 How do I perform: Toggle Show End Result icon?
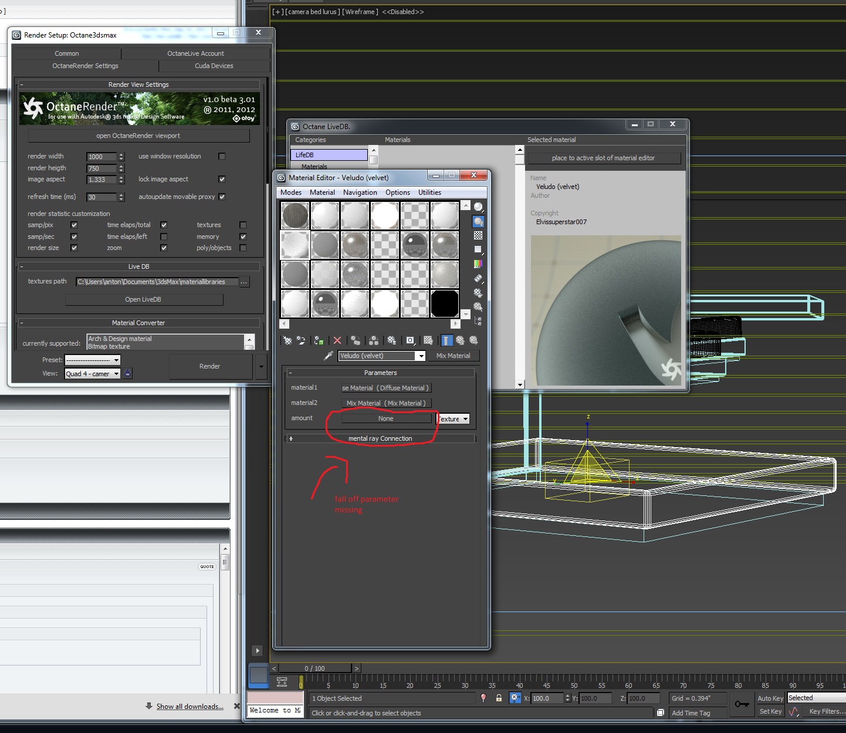[x=447, y=340]
